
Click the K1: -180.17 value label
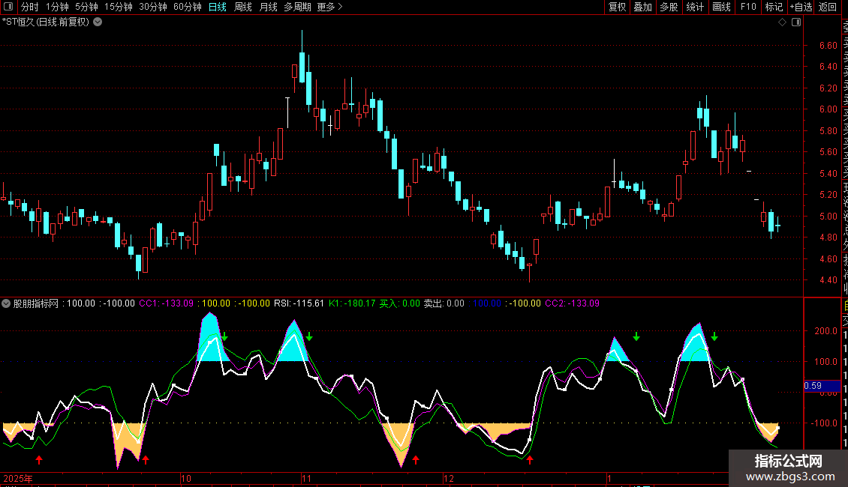pyautogui.click(x=352, y=303)
